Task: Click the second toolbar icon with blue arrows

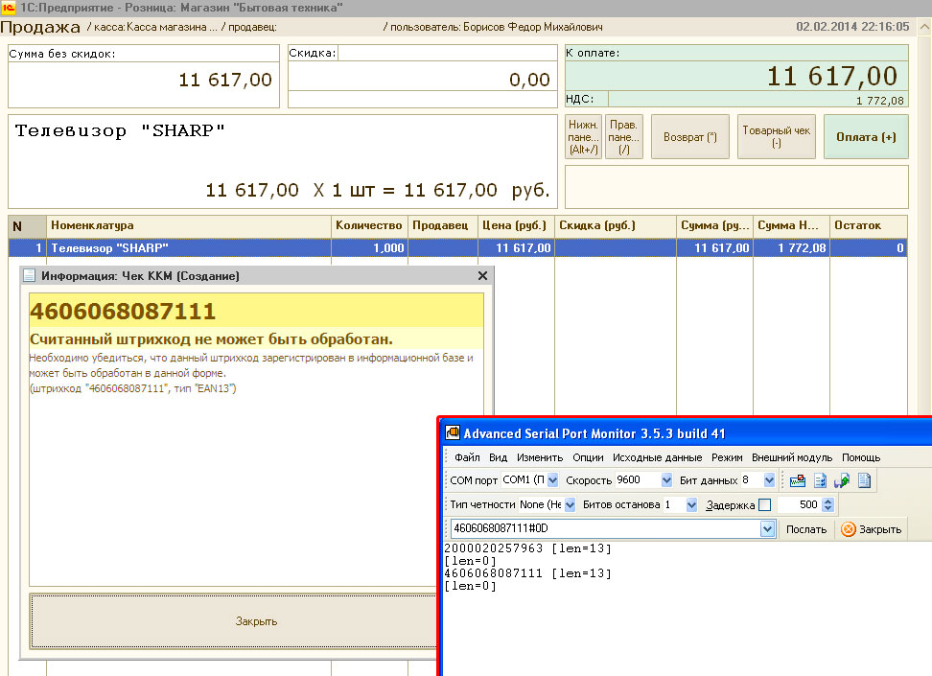Action: (820, 480)
